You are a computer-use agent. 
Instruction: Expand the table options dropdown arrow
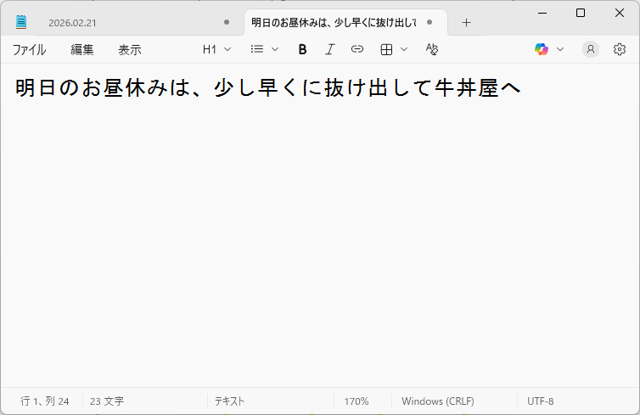click(x=404, y=49)
